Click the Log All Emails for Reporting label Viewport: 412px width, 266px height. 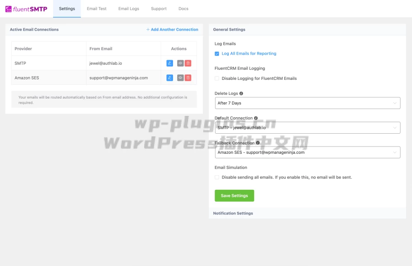pos(249,53)
